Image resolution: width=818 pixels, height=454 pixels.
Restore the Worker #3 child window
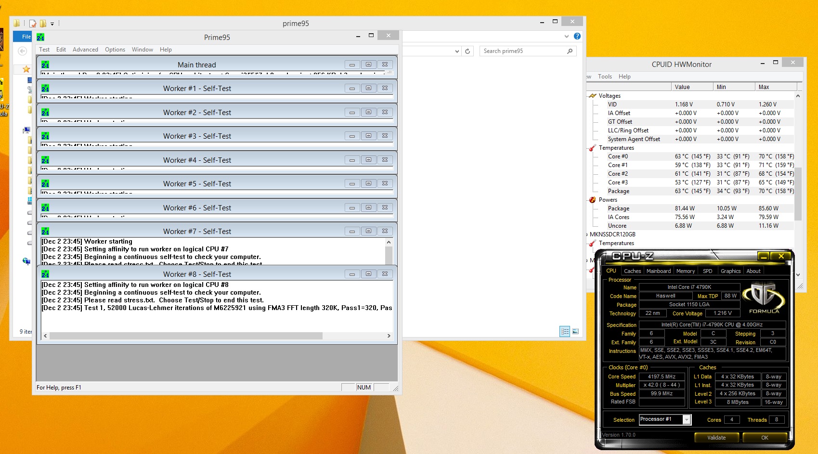click(x=368, y=136)
